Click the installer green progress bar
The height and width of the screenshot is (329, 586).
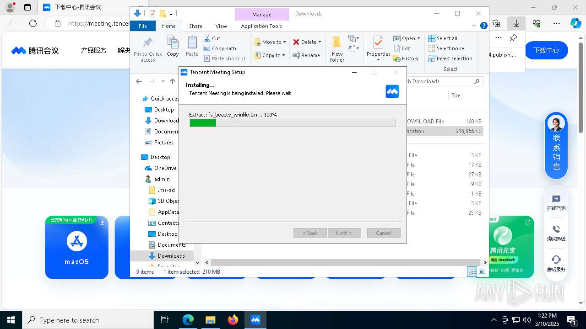(203, 123)
